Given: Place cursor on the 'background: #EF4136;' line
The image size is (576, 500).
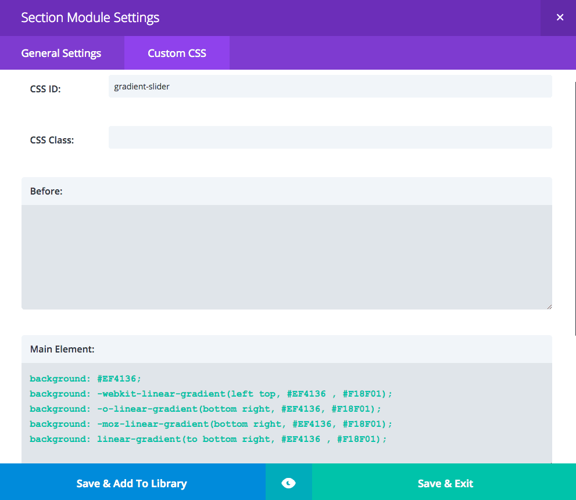Looking at the screenshot, I should point(85,379).
